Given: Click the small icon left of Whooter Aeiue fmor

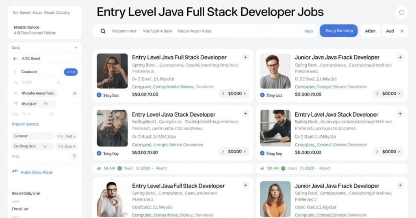Looking at the screenshot, I should (15, 93).
